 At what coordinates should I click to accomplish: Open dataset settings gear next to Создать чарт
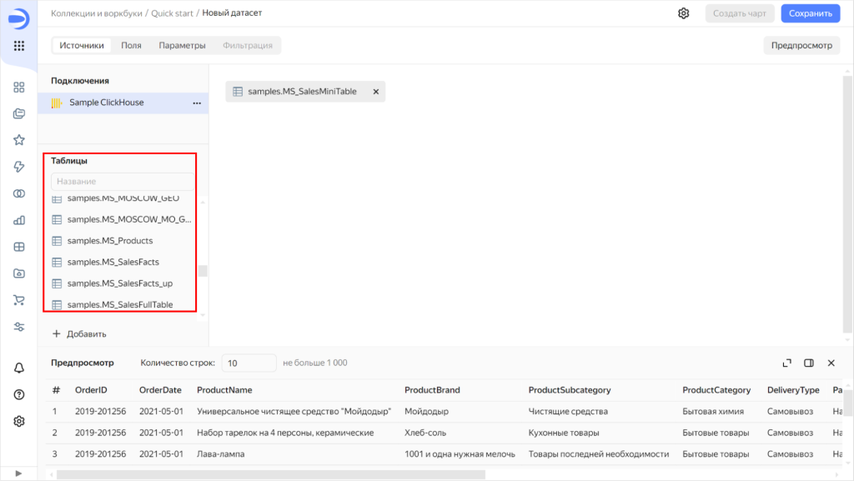pos(684,13)
